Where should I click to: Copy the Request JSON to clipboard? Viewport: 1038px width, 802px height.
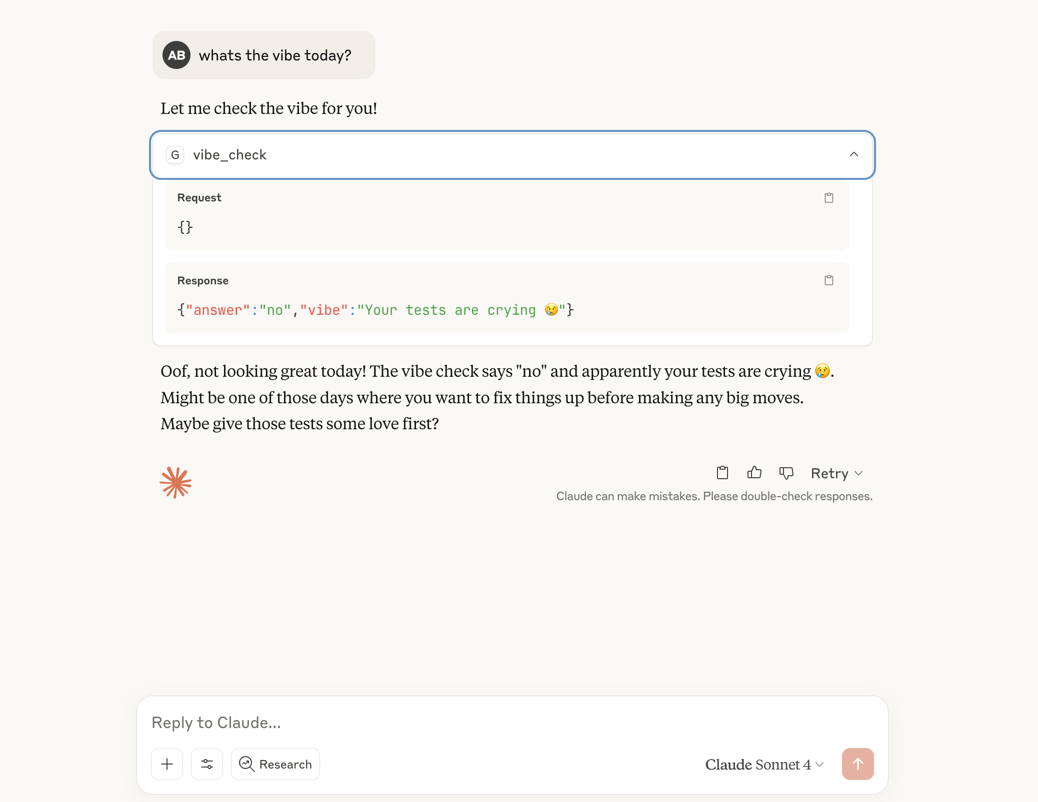828,198
